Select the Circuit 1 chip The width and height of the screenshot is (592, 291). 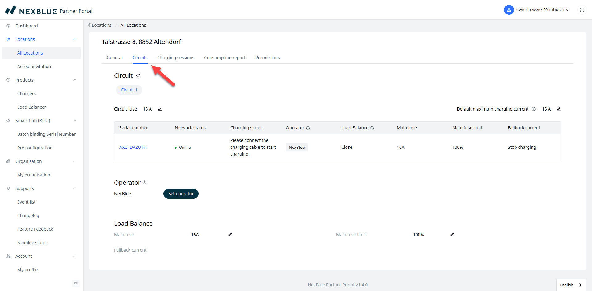(x=129, y=90)
